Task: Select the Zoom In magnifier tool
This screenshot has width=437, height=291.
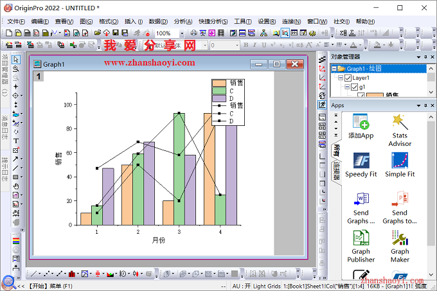Action: 16,69
